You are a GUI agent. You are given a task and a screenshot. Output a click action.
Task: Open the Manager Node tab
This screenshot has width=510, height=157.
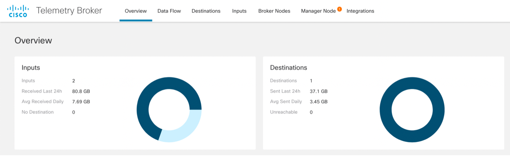(x=318, y=11)
